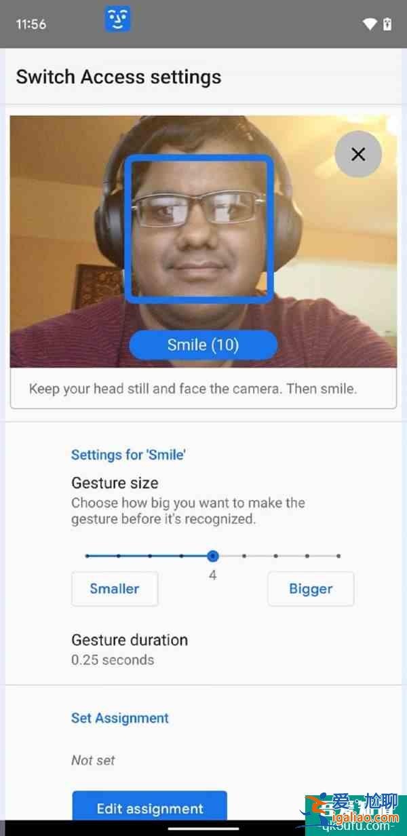This screenshot has width=407, height=836.
Task: Click the Smaller button
Action: pos(115,588)
